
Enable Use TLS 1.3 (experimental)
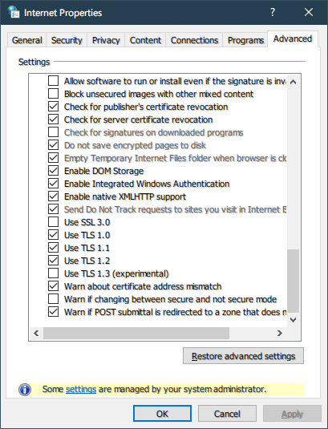(54, 273)
